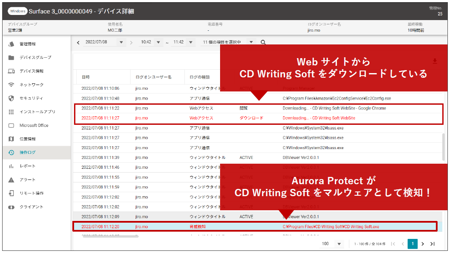The width and height of the screenshot is (450, 253).
Task: Jump to the last page of logs
Action: (x=432, y=244)
